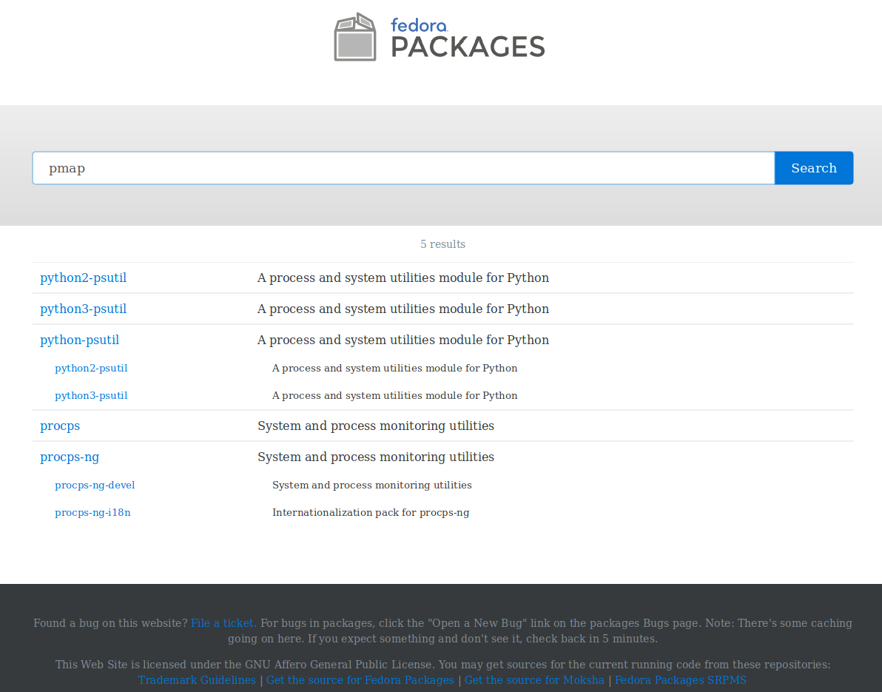Open python3-psutil subpackage under python-psutil
The height and width of the screenshot is (692, 882).
tap(91, 395)
